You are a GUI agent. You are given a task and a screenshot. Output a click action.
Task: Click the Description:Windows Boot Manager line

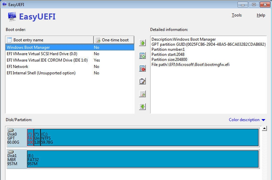184,39
